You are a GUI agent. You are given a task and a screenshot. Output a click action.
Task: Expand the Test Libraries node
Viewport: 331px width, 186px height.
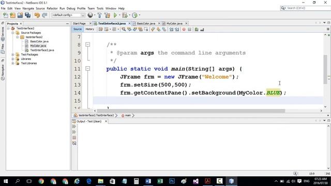[12, 63]
